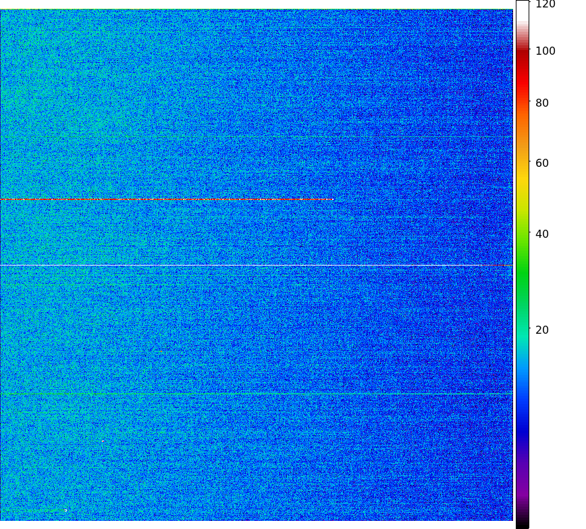
Task: Select the 80 tick label on colorbar
Action: click(x=542, y=103)
